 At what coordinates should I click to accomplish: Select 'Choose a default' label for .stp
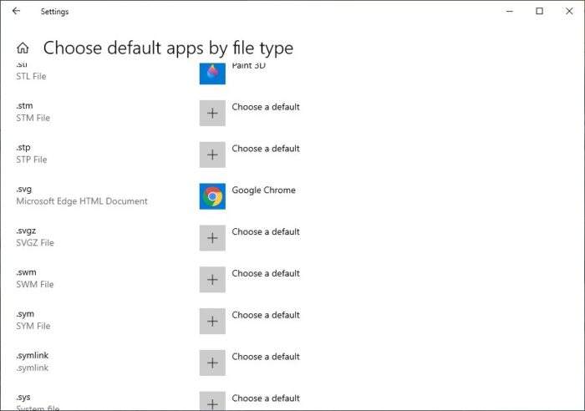(x=266, y=149)
